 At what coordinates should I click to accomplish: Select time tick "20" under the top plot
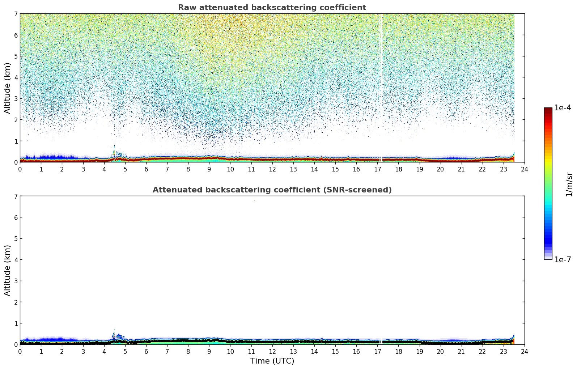click(x=440, y=169)
